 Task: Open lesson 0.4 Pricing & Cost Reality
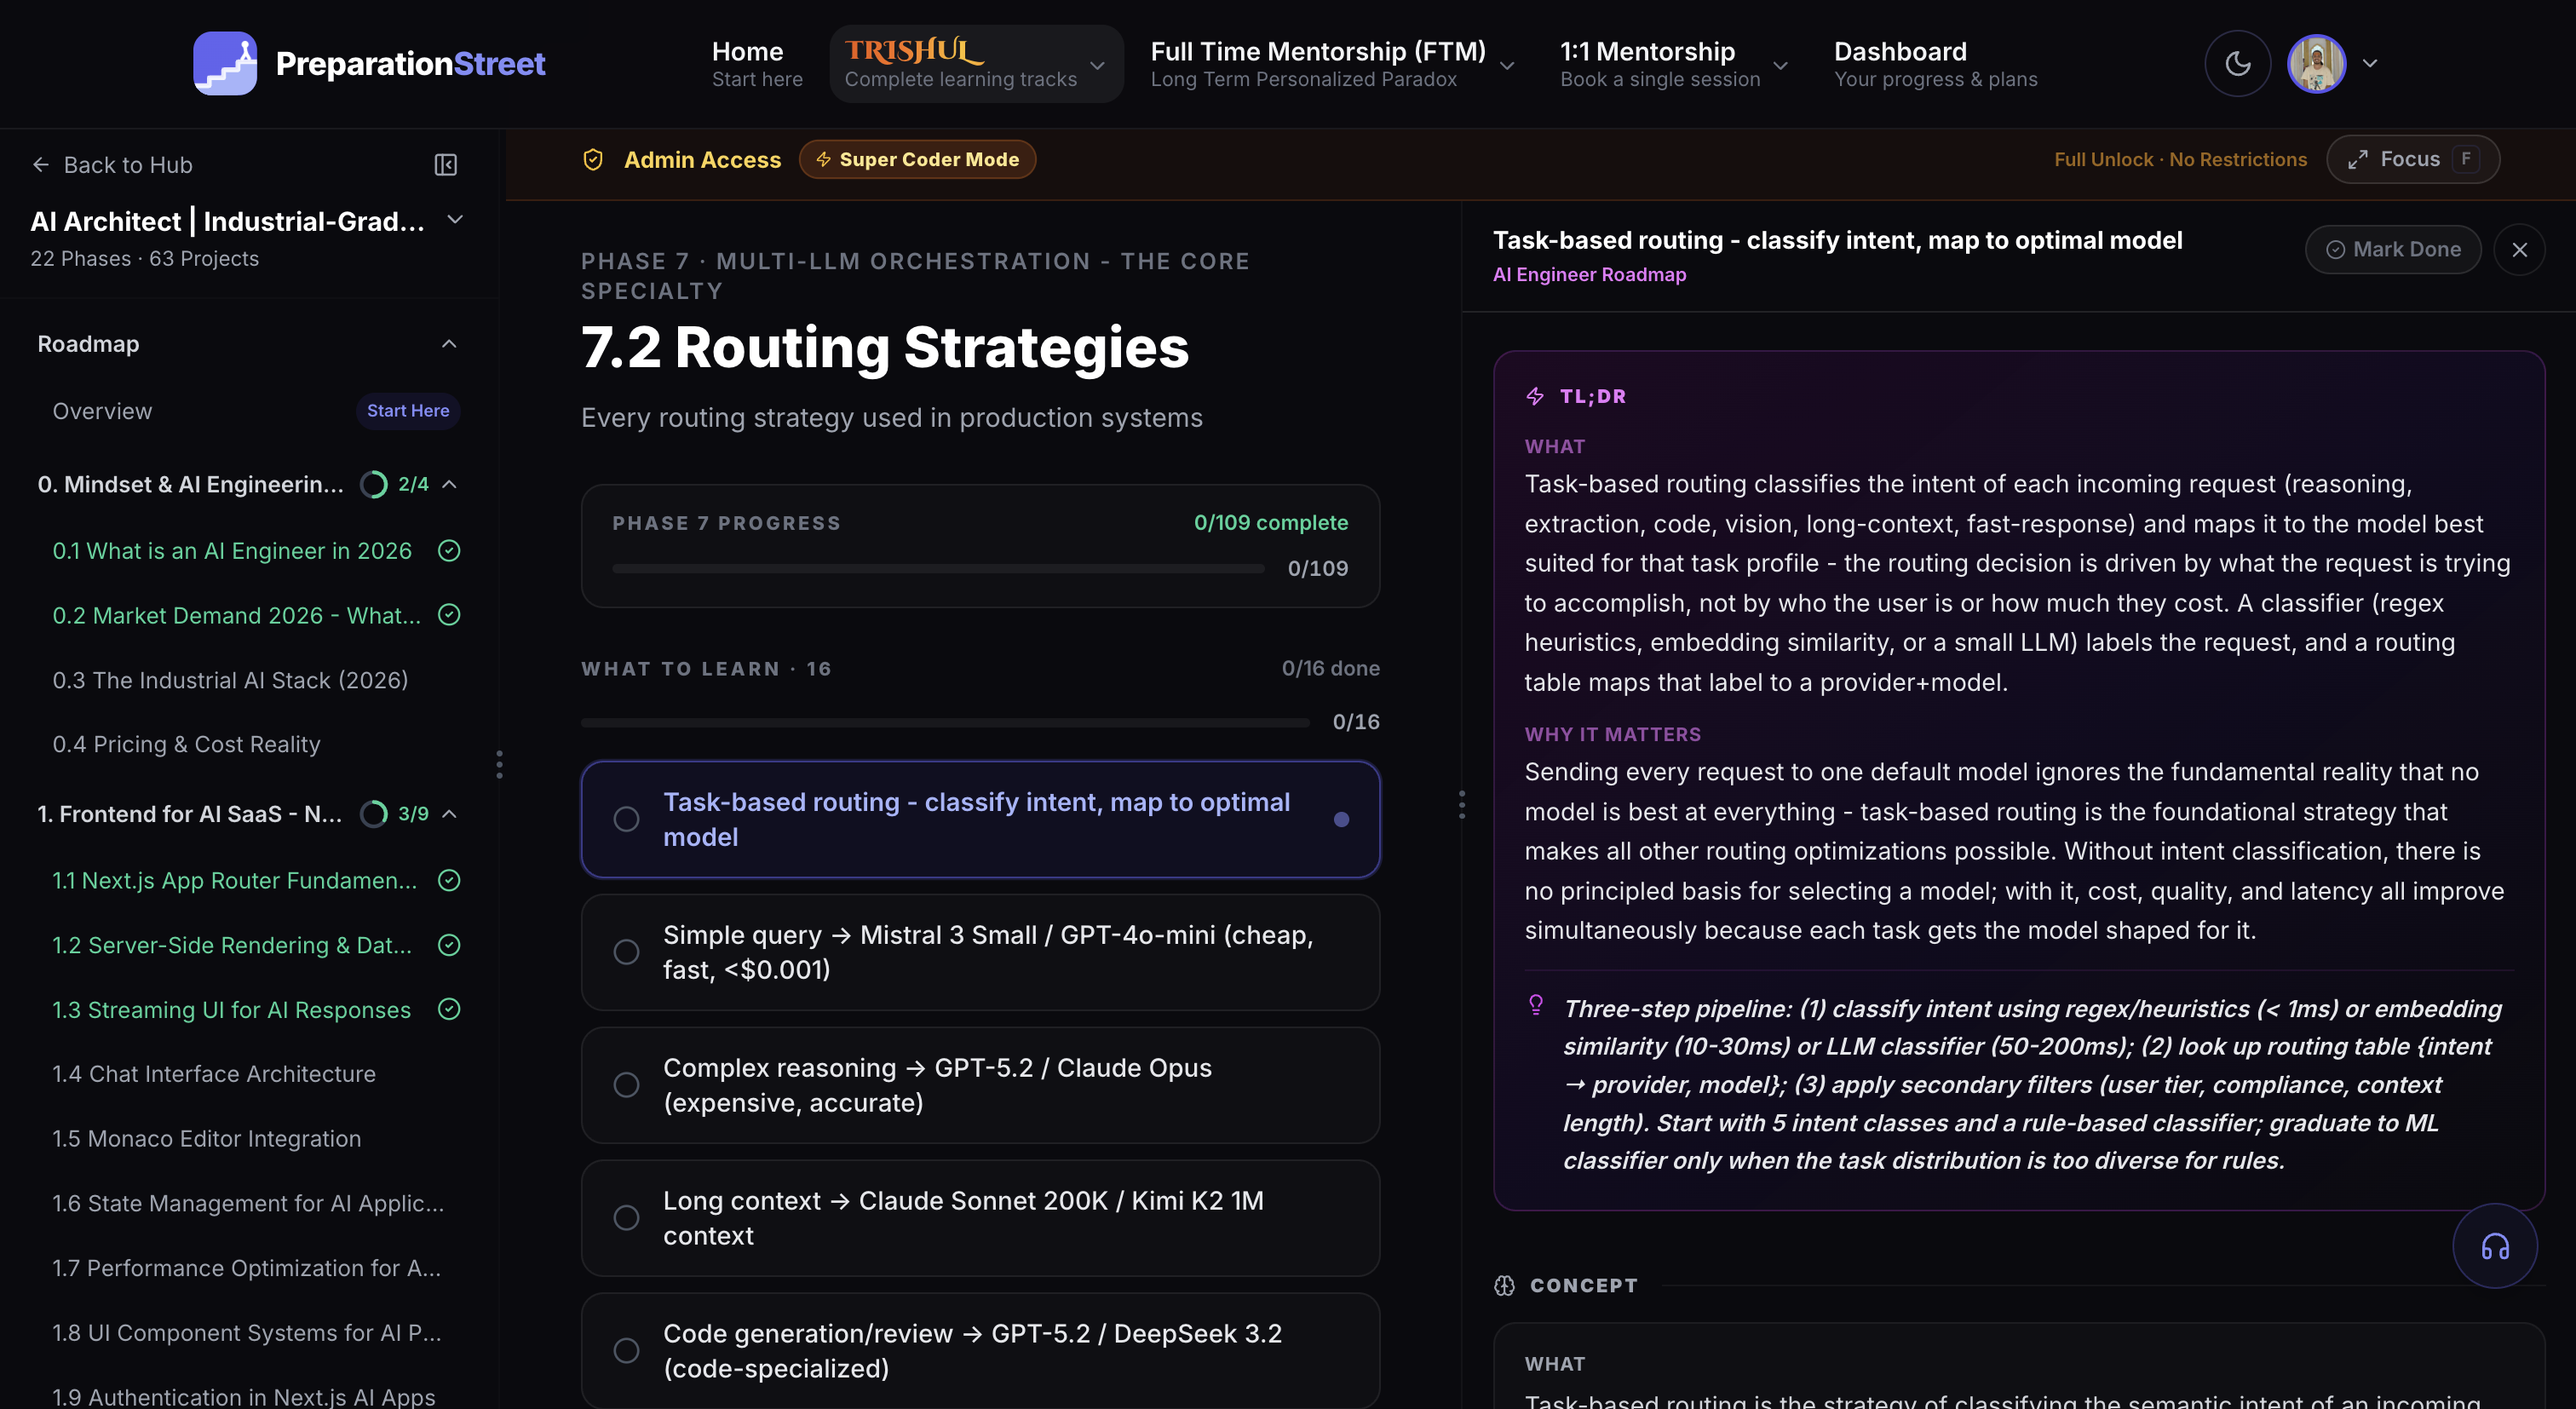pyautogui.click(x=186, y=745)
